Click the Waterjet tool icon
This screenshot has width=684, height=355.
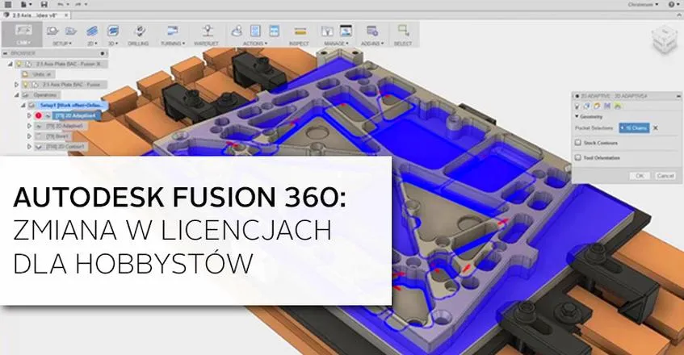pyautogui.click(x=208, y=31)
